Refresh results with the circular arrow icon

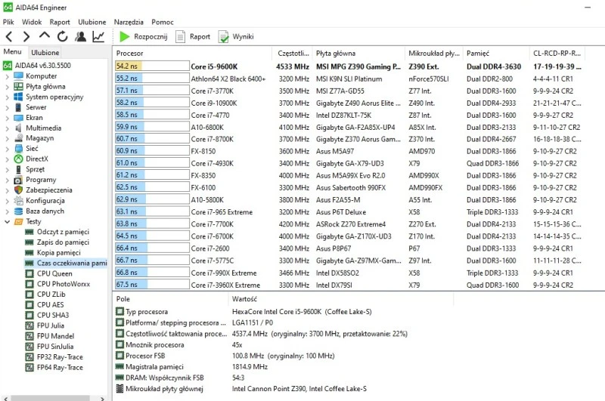(62, 36)
